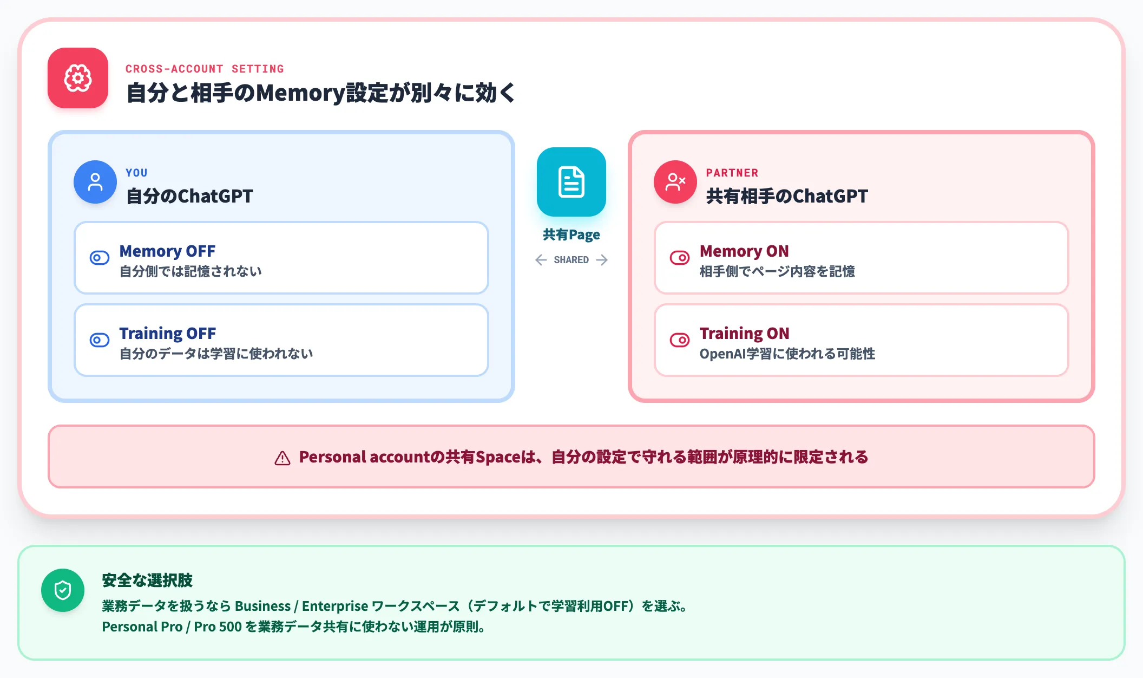Click the YOU label

(x=136, y=173)
